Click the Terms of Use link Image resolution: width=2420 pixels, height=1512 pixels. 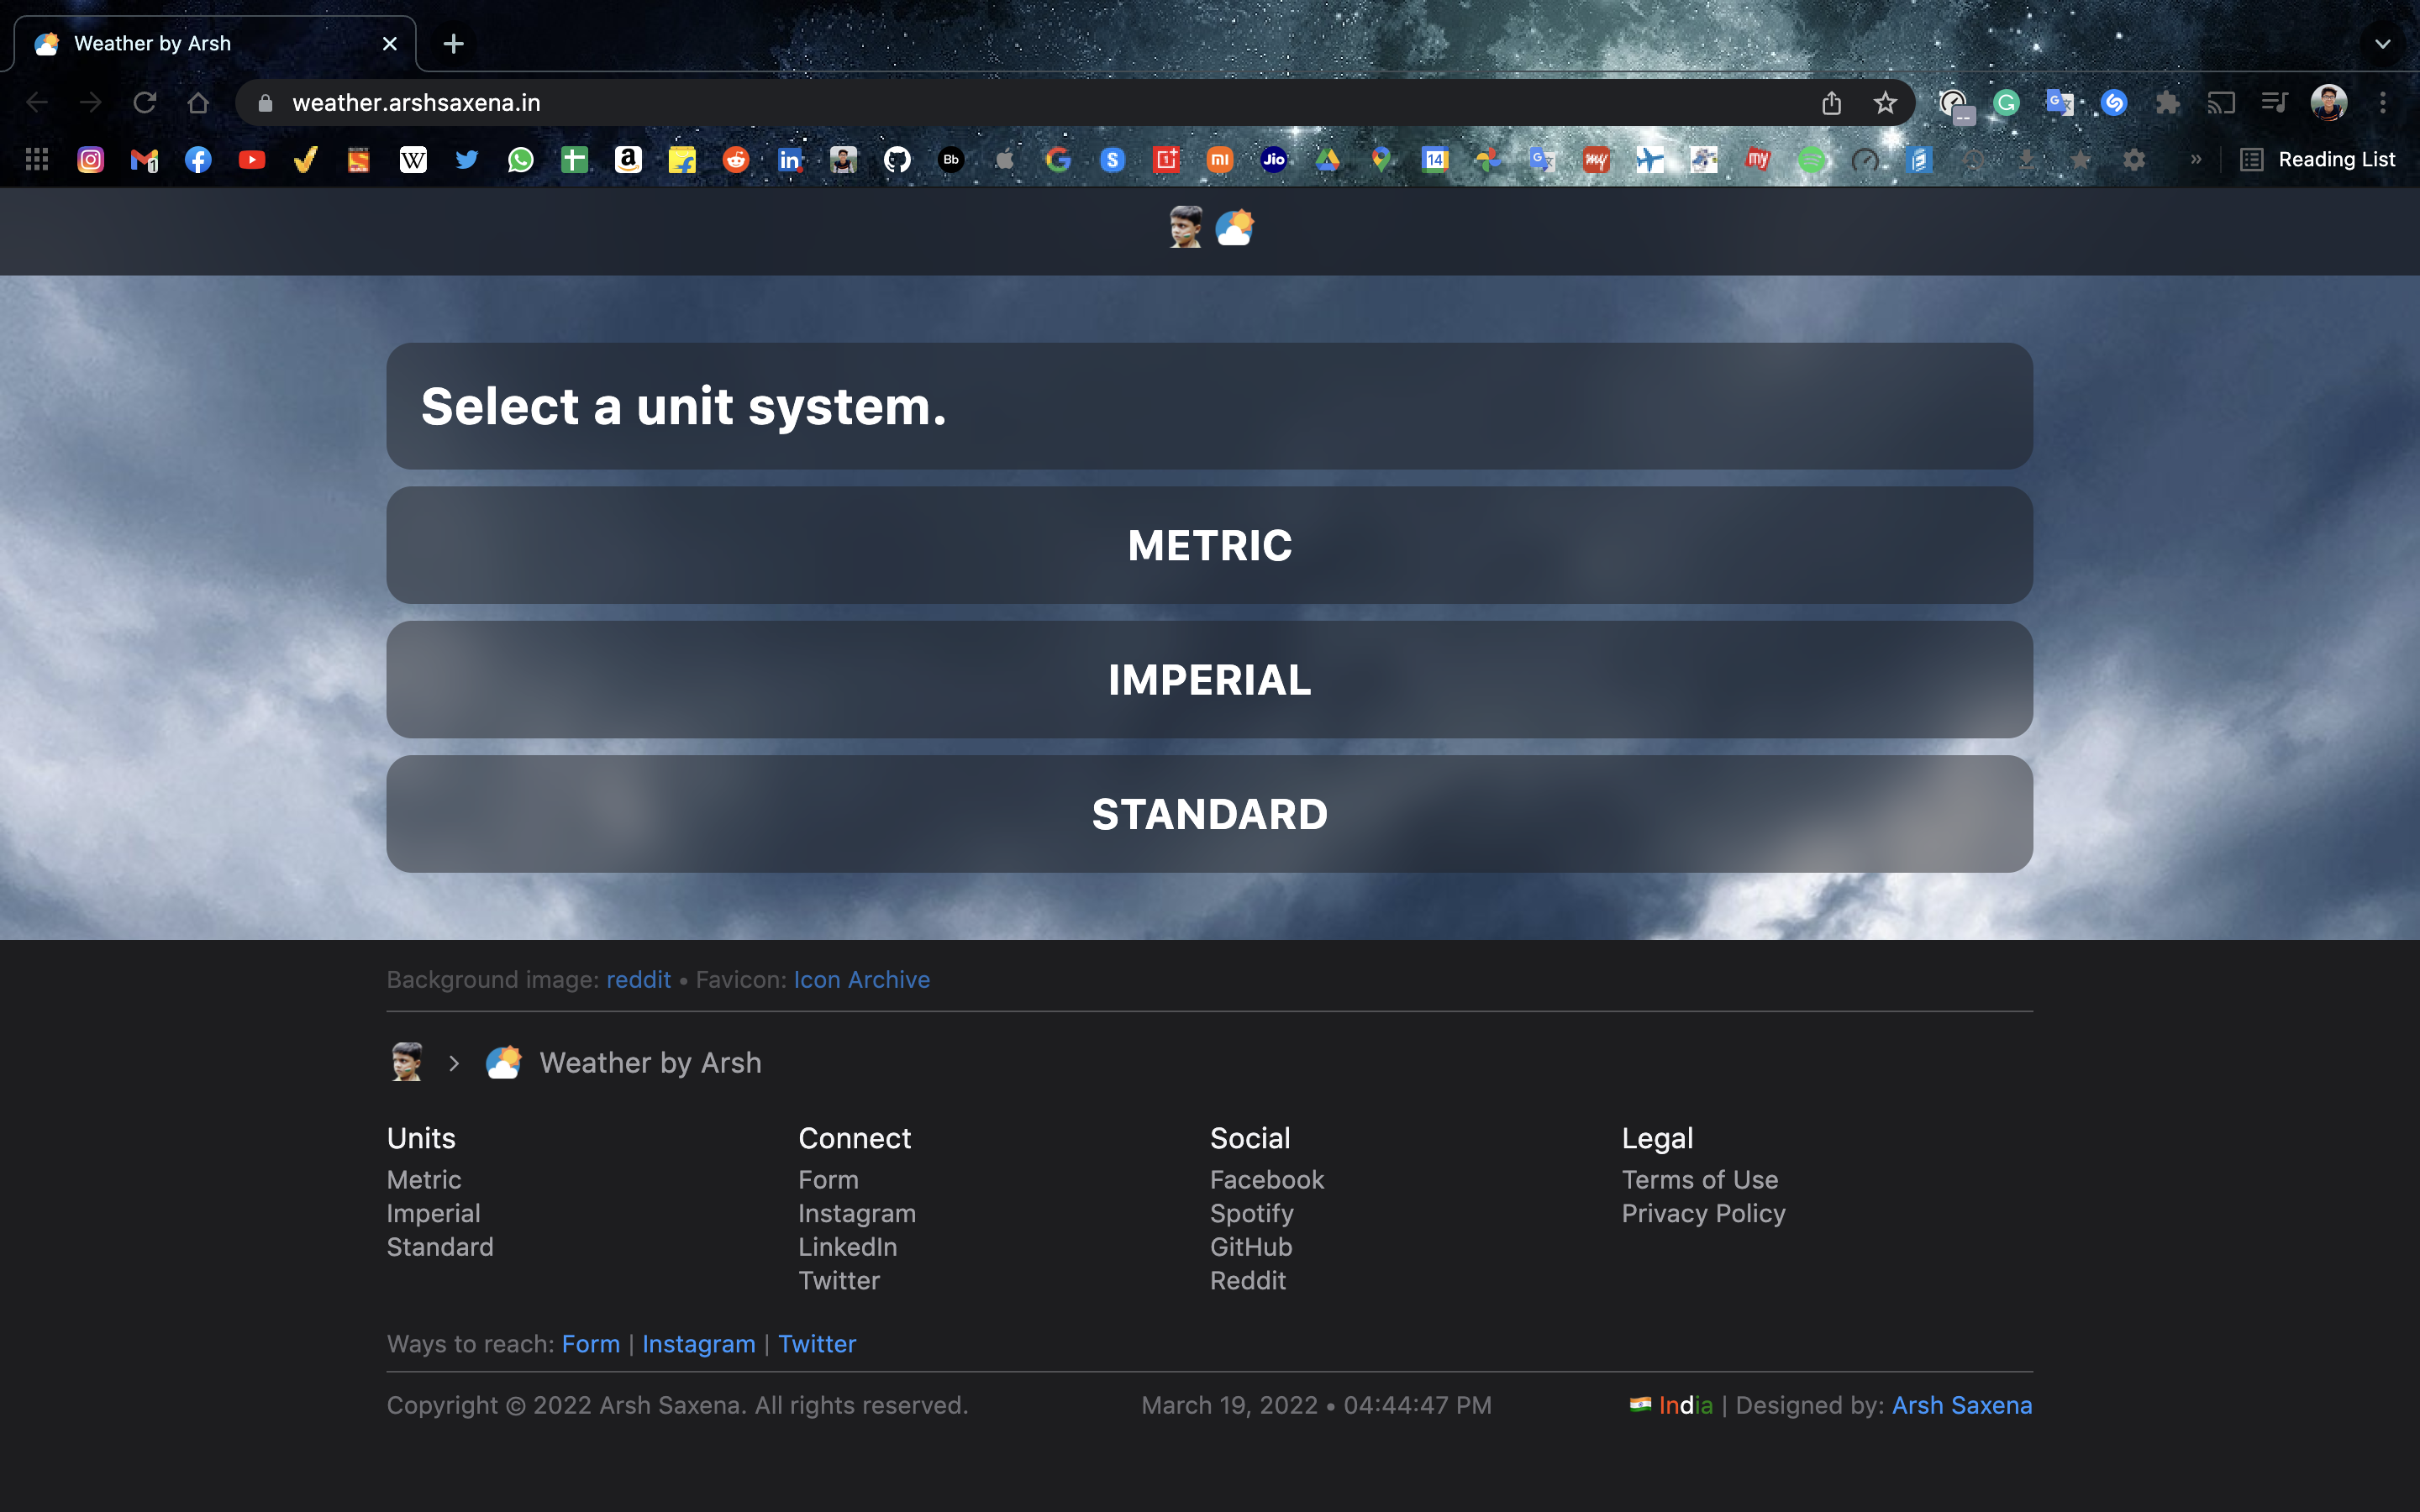(x=1701, y=1179)
